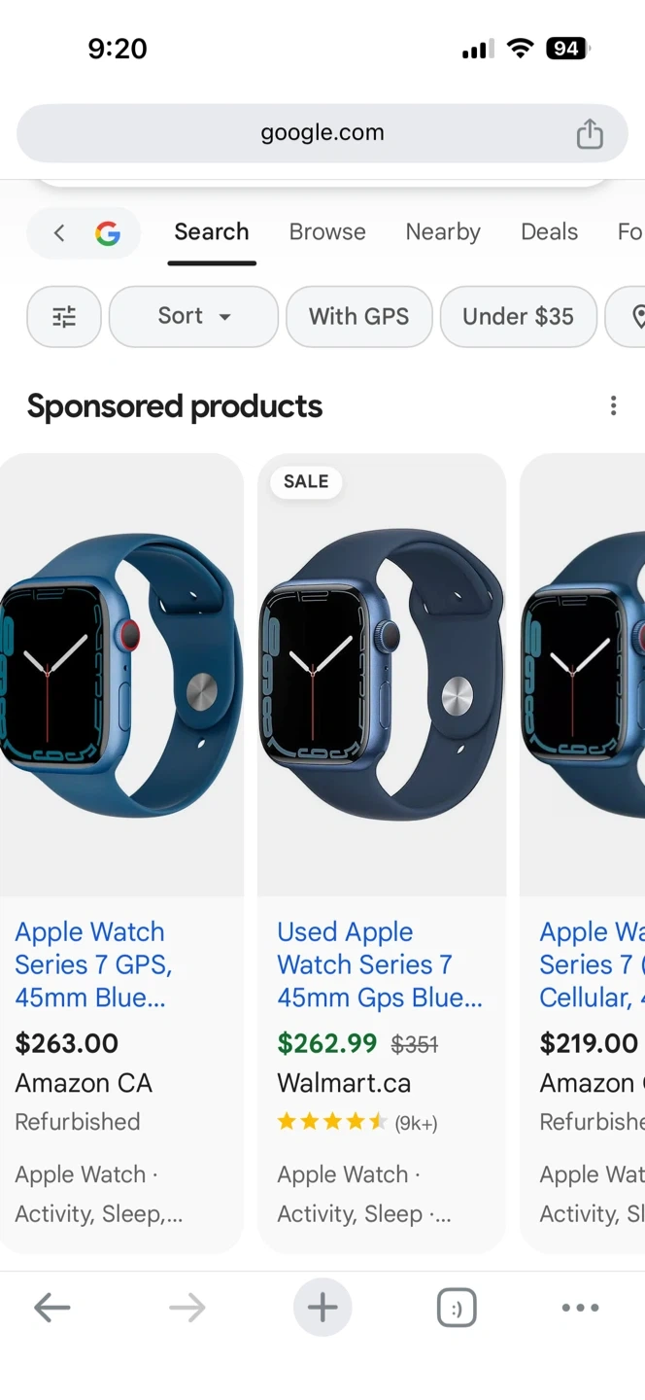Open new tab with plus button
The width and height of the screenshot is (645, 1400).
322,1308
